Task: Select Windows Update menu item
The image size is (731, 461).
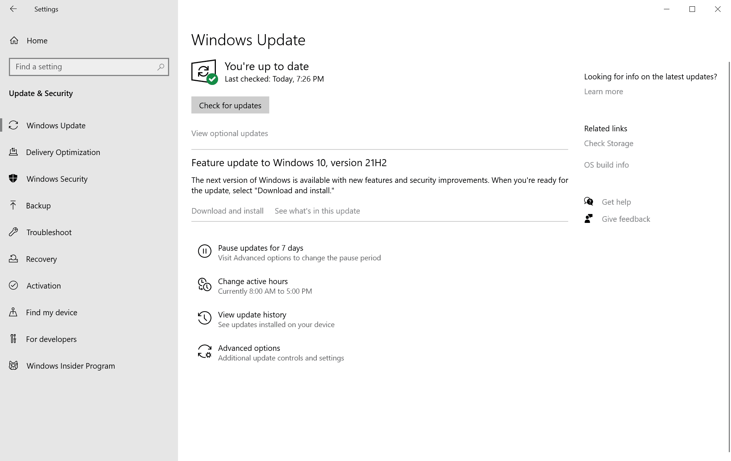Action: click(x=56, y=125)
